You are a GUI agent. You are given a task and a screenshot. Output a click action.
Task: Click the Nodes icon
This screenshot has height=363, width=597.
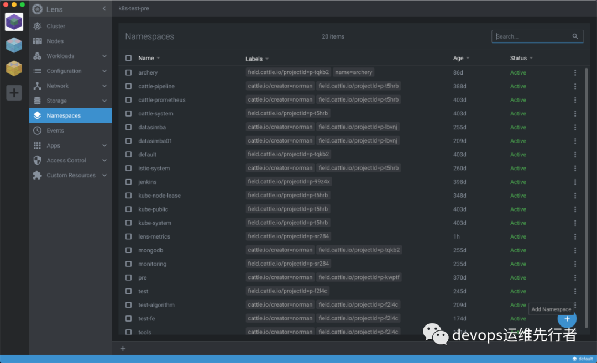pyautogui.click(x=38, y=41)
